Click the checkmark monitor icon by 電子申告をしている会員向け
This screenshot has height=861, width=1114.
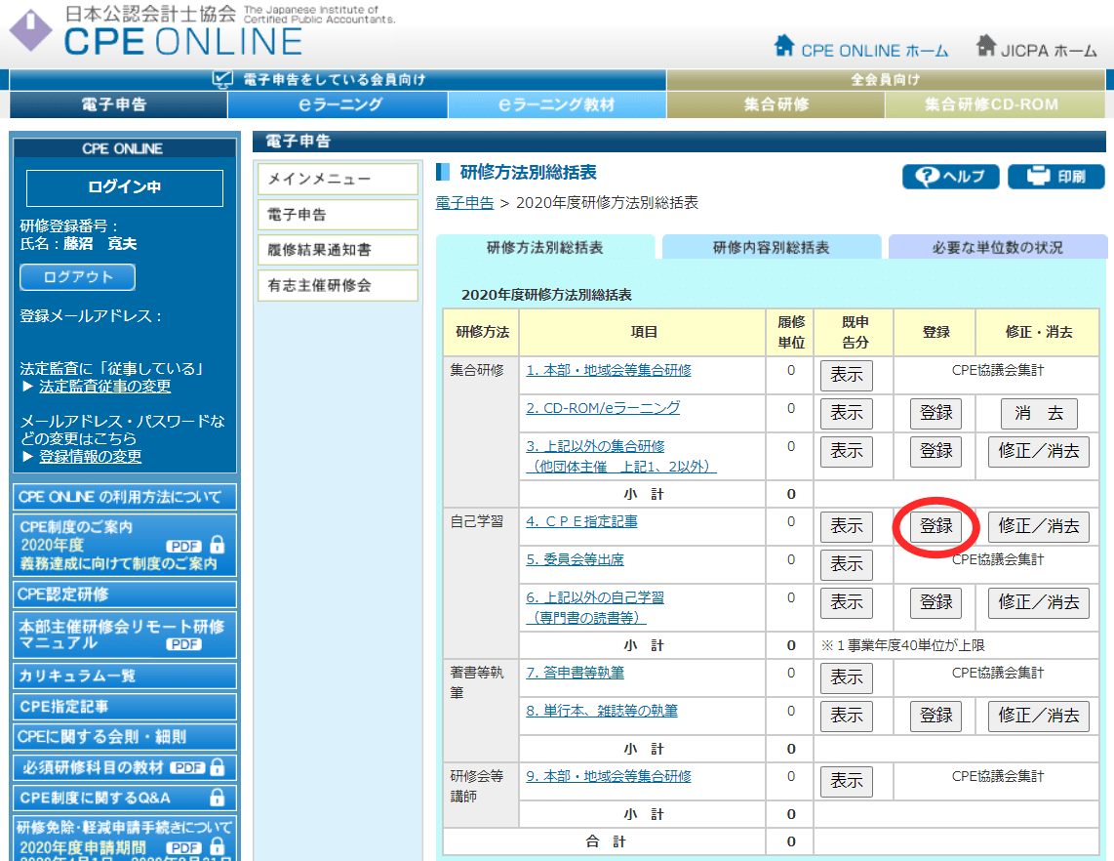(x=223, y=80)
